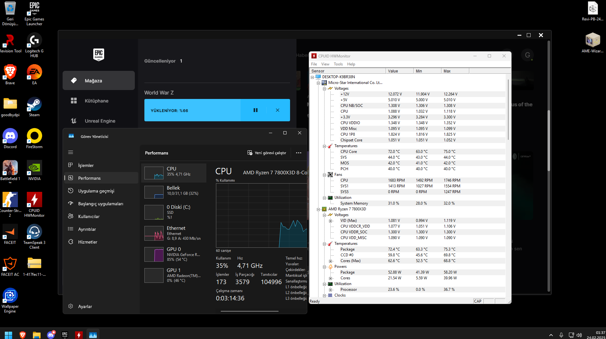Open AME-Wizard desktop icon
Screen dimensions: 606x339
[593, 43]
